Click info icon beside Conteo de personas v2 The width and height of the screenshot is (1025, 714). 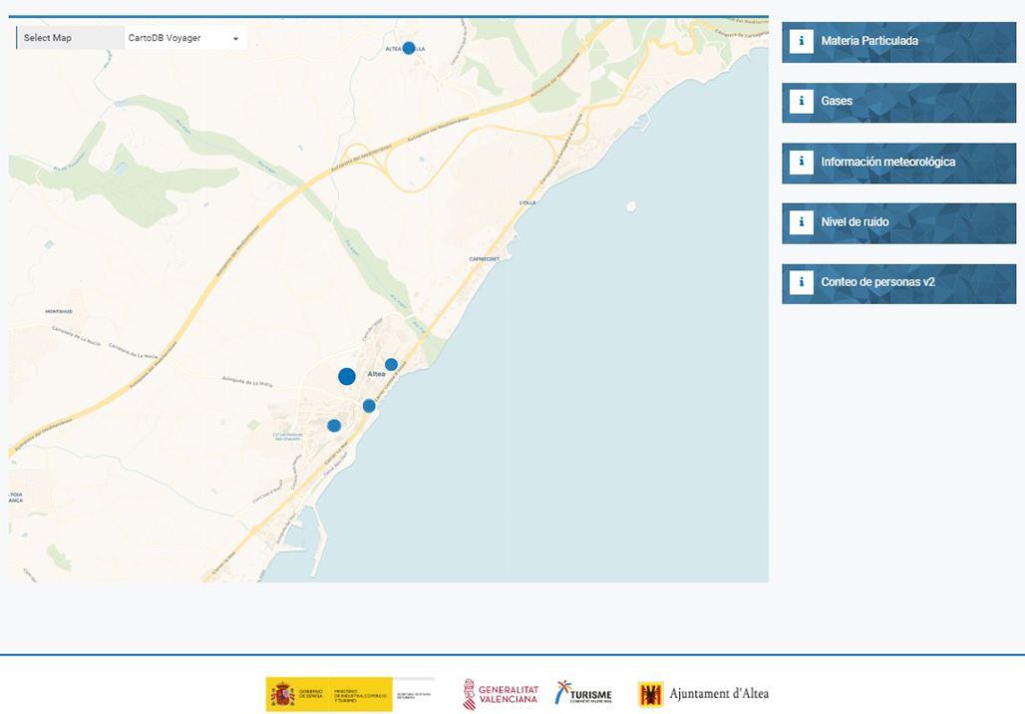point(801,282)
